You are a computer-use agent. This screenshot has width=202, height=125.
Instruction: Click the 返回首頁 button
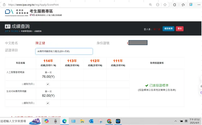point(168,29)
